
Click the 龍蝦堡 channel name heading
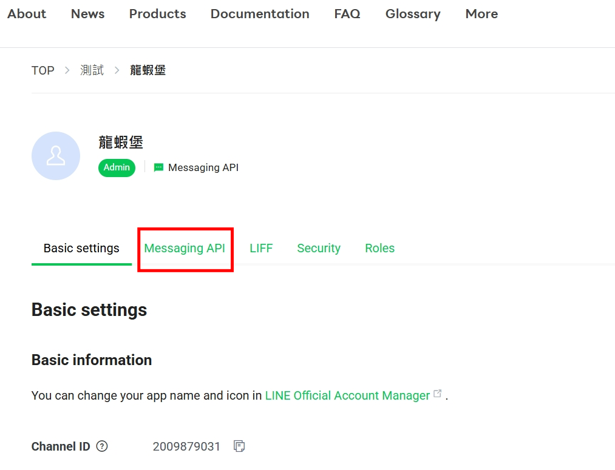tap(121, 142)
